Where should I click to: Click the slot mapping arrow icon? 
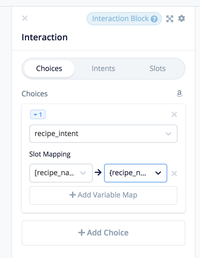(98, 173)
